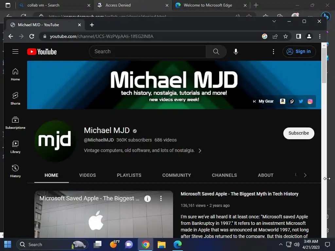Open YouTube settings three-dot menu
The height and width of the screenshot is (251, 335).
(x=273, y=51)
